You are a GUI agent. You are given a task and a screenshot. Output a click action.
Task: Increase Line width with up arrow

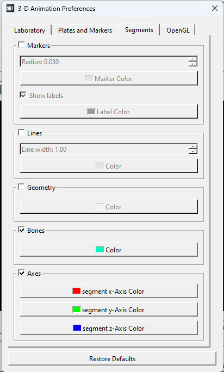(x=193, y=147)
